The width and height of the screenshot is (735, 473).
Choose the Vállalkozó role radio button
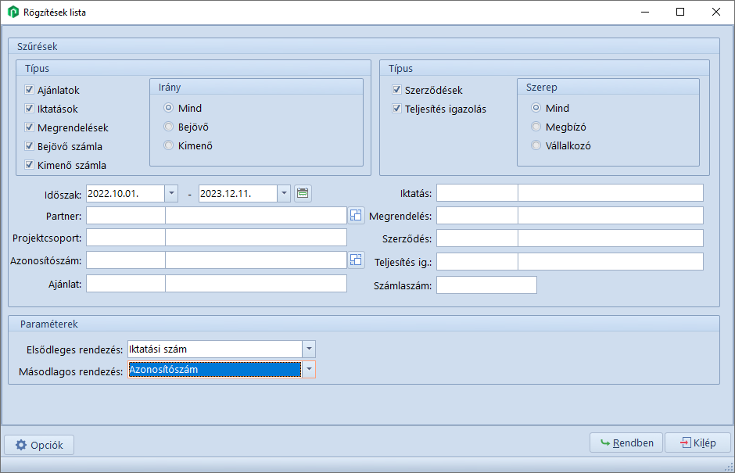click(x=536, y=145)
